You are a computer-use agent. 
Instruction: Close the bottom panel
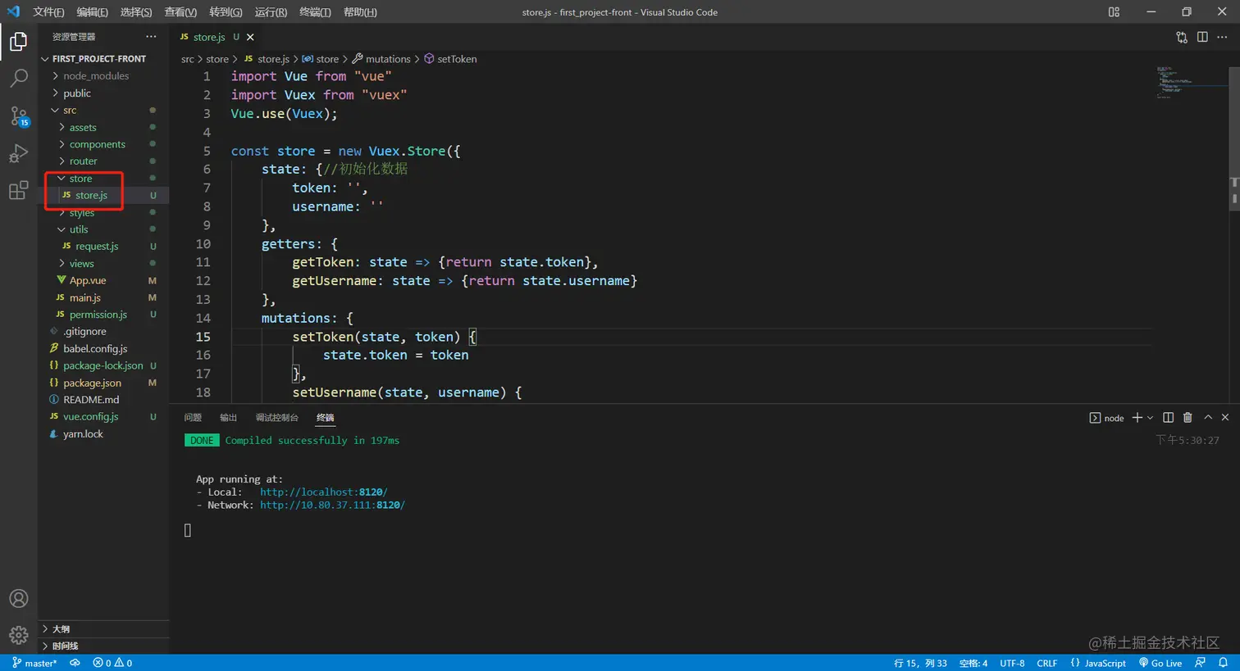coord(1225,418)
